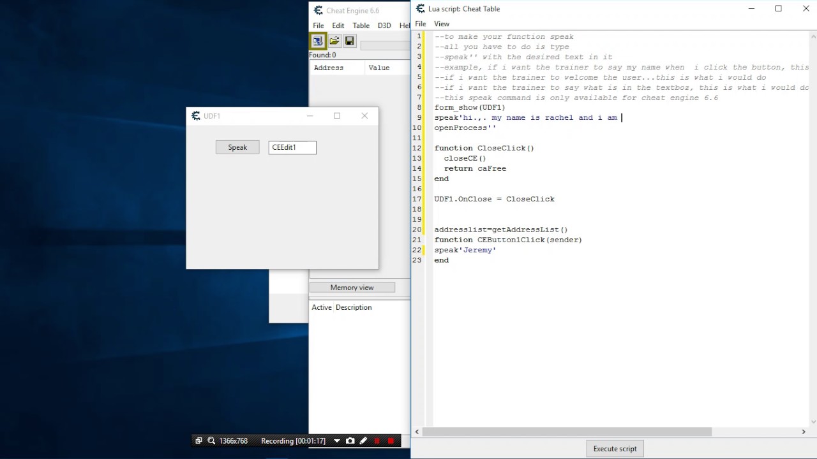Click the right arrow of horizontal scrollbar

click(804, 432)
